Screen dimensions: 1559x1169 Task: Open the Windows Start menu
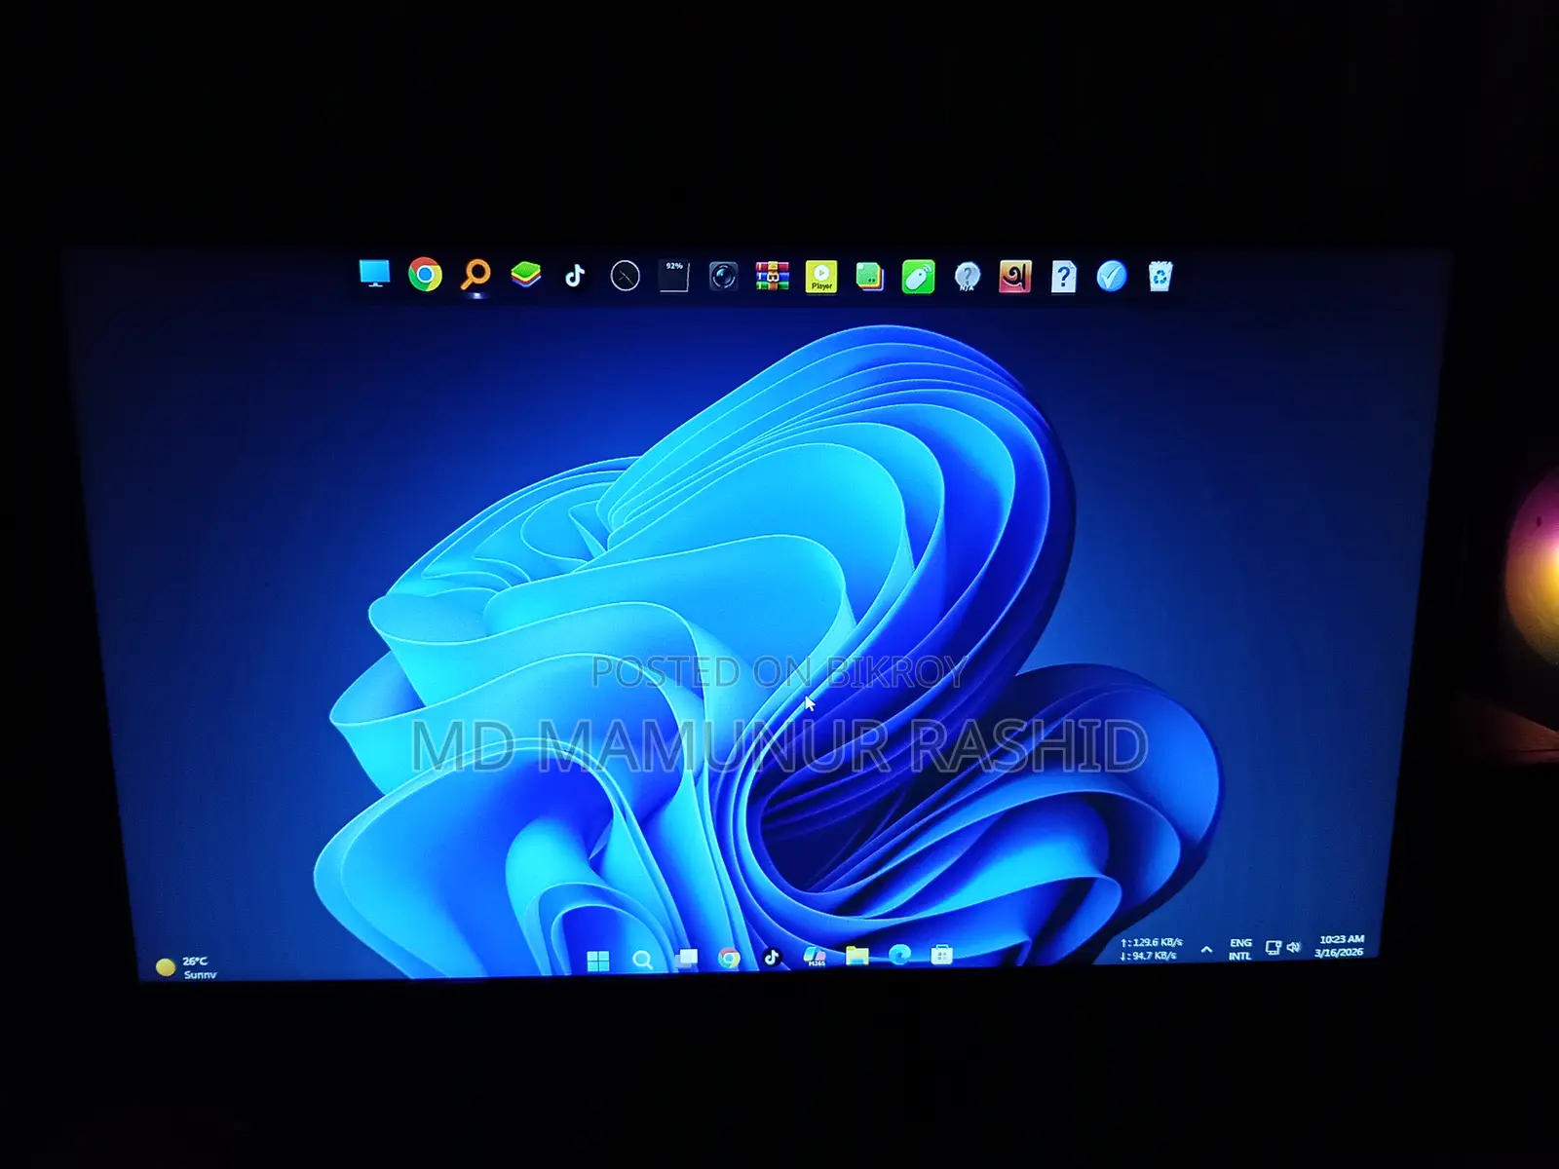[x=598, y=962]
